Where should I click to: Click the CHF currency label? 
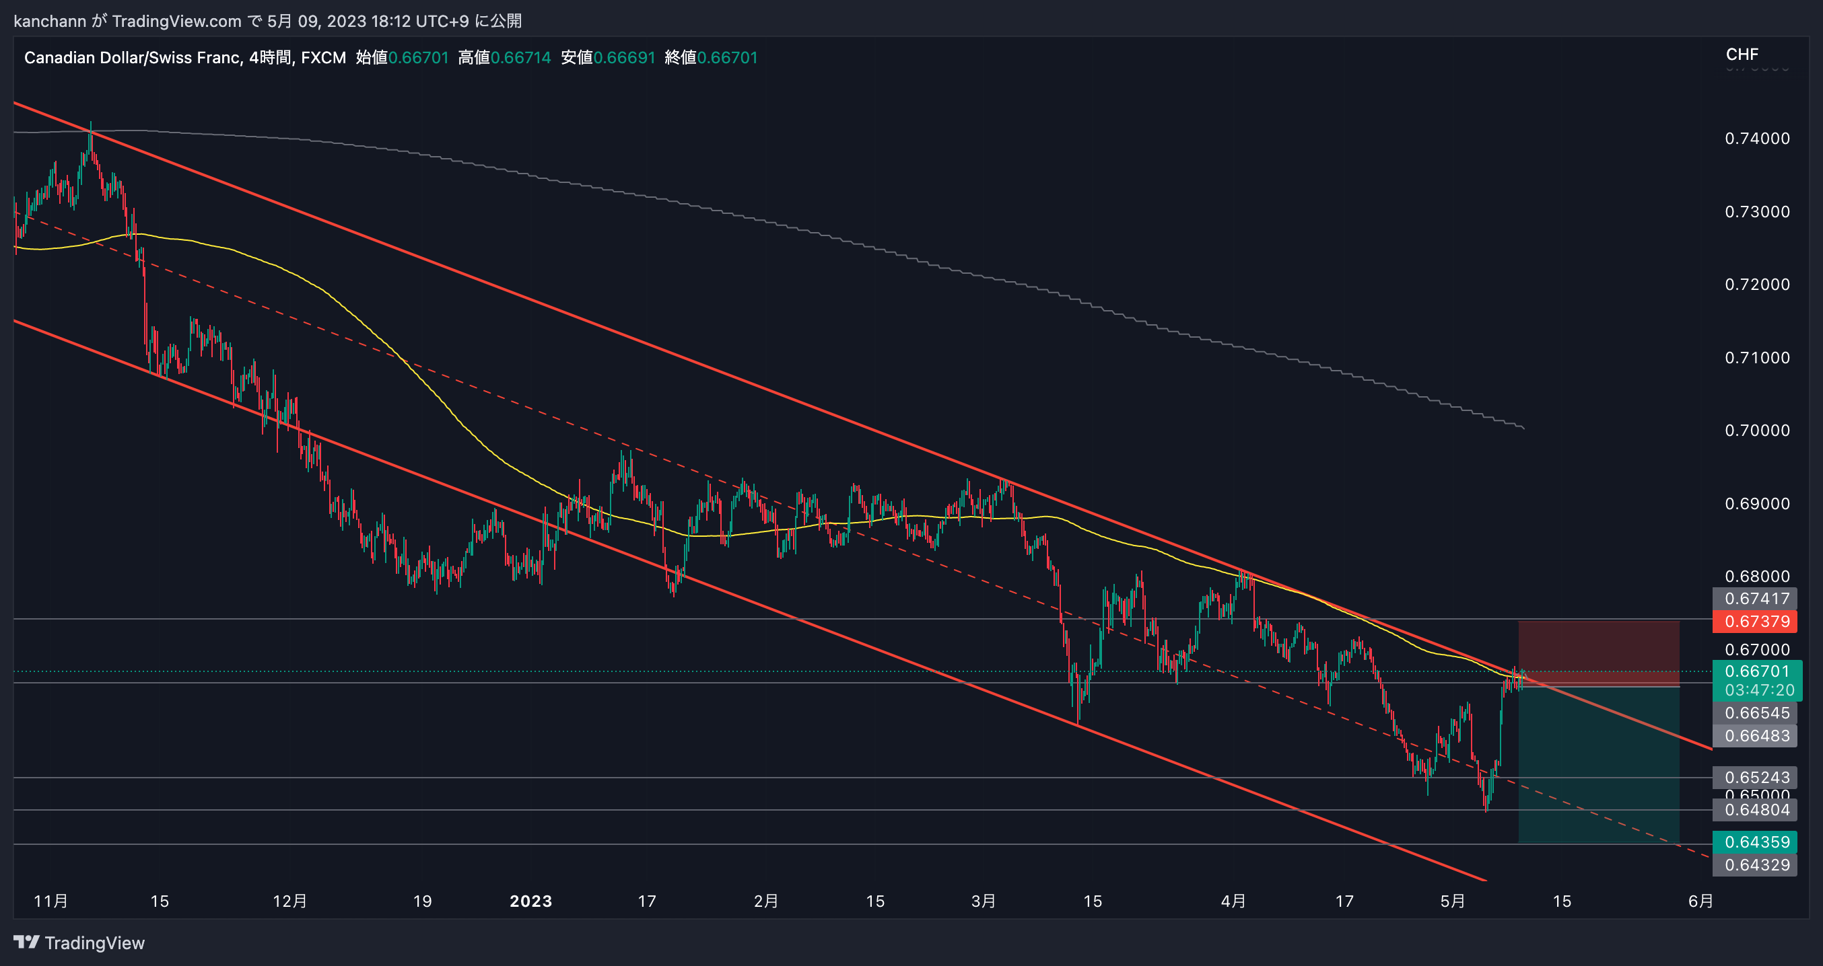(x=1742, y=54)
